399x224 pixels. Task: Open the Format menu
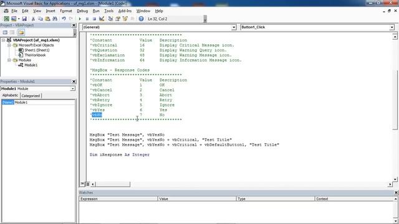tap(66, 11)
